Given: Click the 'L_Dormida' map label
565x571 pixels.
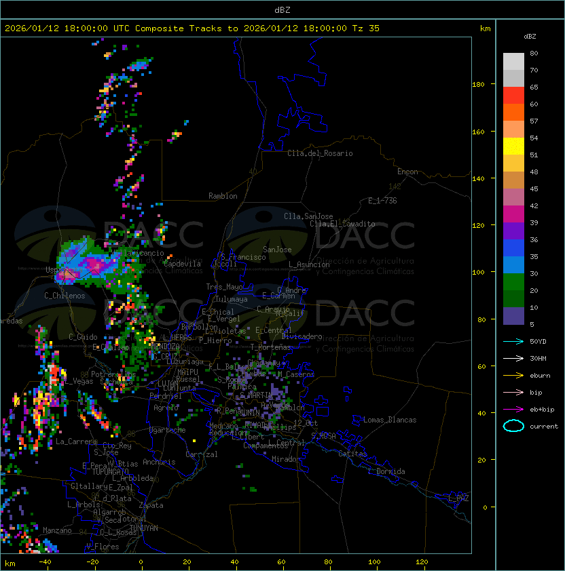Looking at the screenshot, I should (x=386, y=471).
